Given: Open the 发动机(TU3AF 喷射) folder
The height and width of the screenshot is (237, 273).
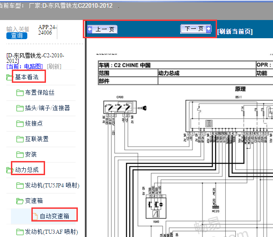Looking at the screenshot, I should tap(51, 232).
